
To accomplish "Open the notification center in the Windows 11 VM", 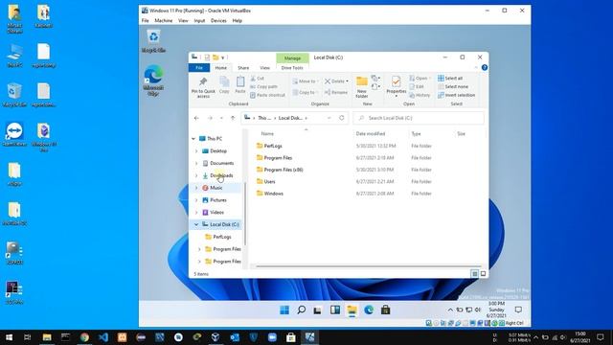I will pos(518,310).
